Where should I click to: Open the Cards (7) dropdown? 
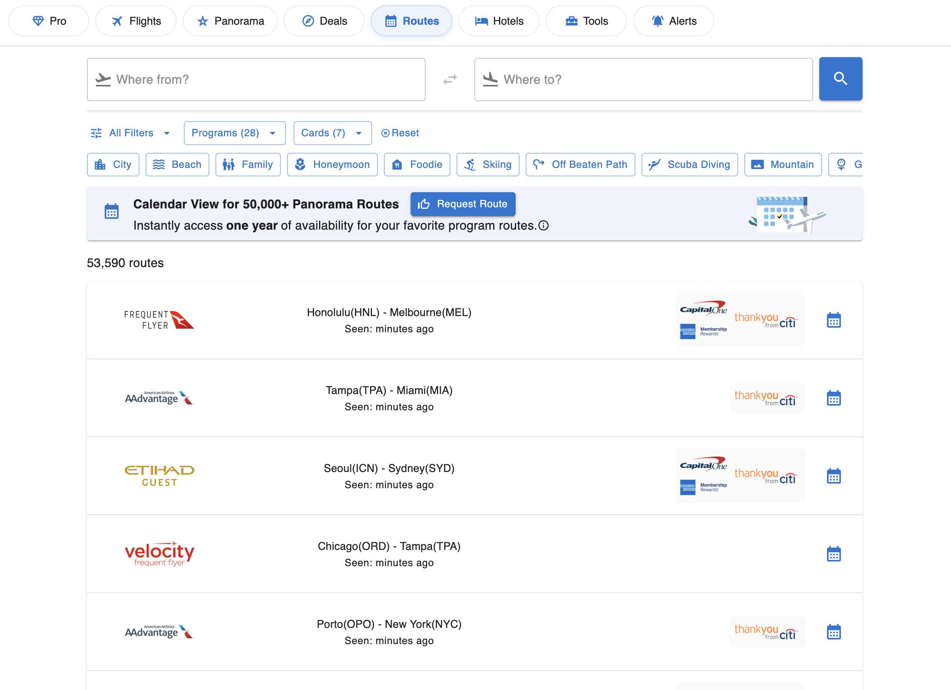point(332,133)
